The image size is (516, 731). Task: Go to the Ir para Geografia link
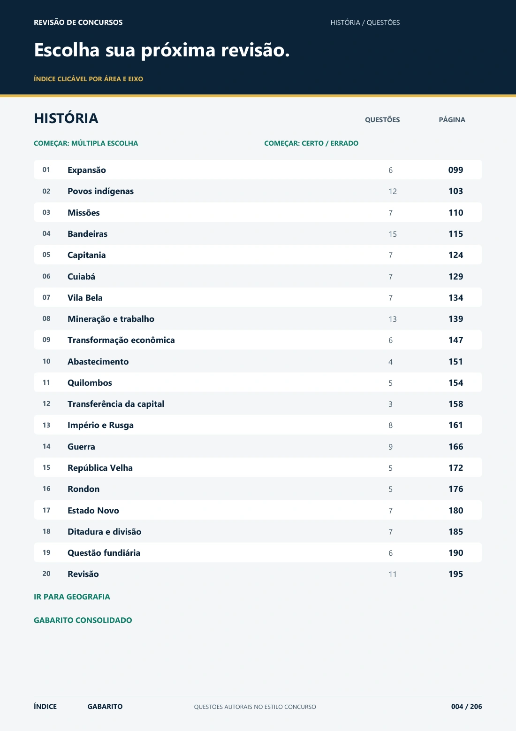(x=72, y=597)
